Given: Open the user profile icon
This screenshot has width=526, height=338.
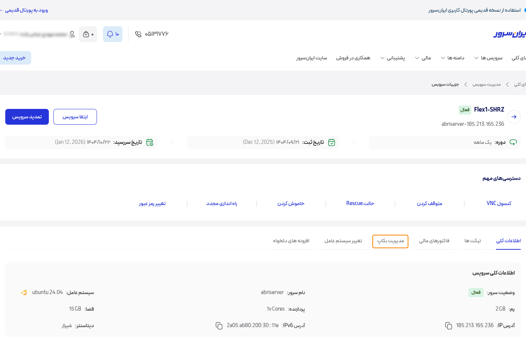Looking at the screenshot, I should click(72, 34).
